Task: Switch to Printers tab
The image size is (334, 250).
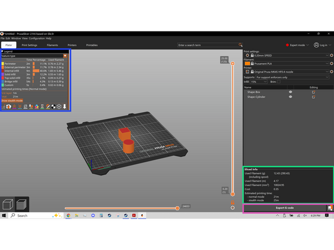Action: tap(72, 45)
